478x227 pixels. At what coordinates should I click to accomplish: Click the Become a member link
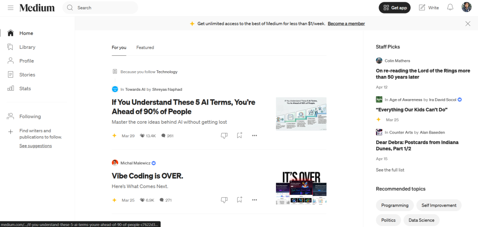tap(346, 23)
